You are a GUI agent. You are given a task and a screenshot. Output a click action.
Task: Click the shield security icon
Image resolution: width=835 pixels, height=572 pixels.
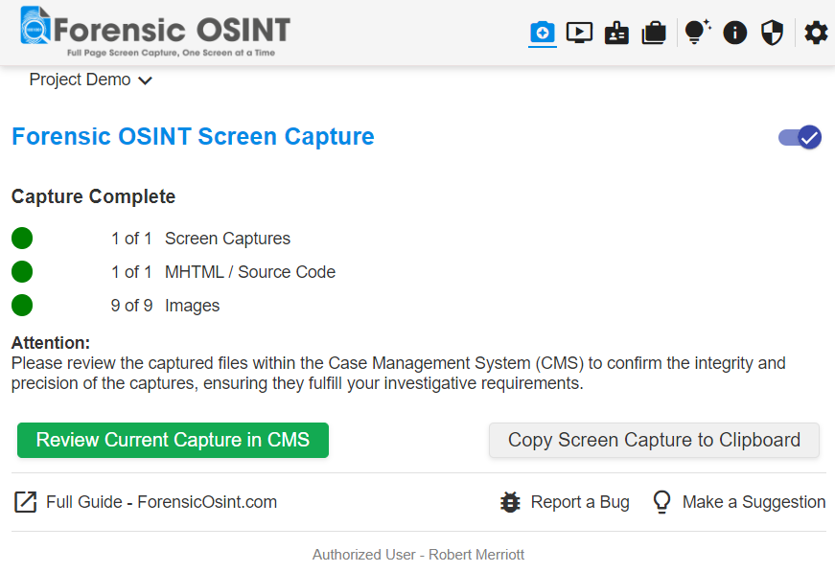coord(772,33)
